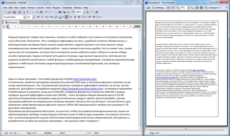The height and width of the screenshot is (136, 230).
Task: Toggle Bold formatting
Action: (x=38, y=17)
